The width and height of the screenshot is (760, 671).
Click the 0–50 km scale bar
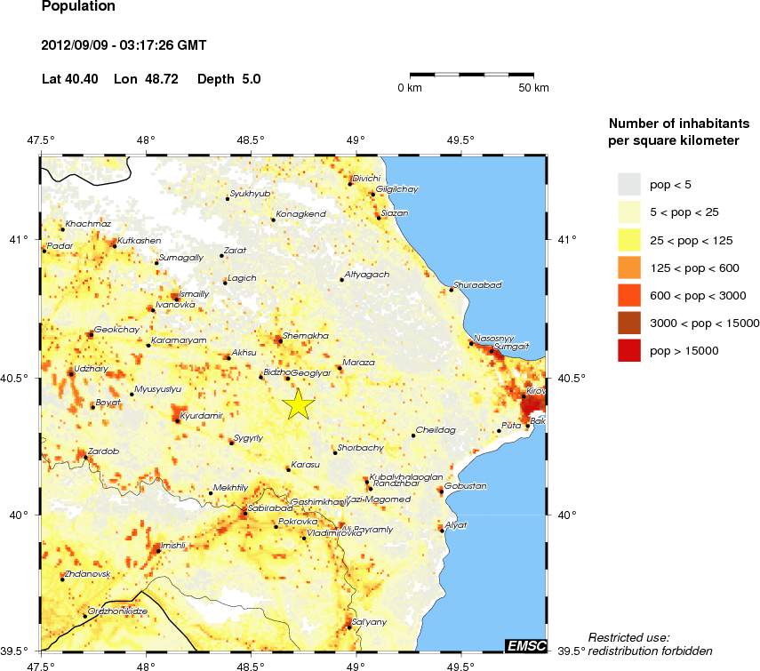coord(472,75)
